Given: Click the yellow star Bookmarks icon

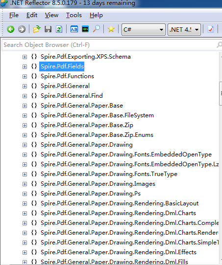Looking at the screenshot, I should pyautogui.click(x=111, y=29).
